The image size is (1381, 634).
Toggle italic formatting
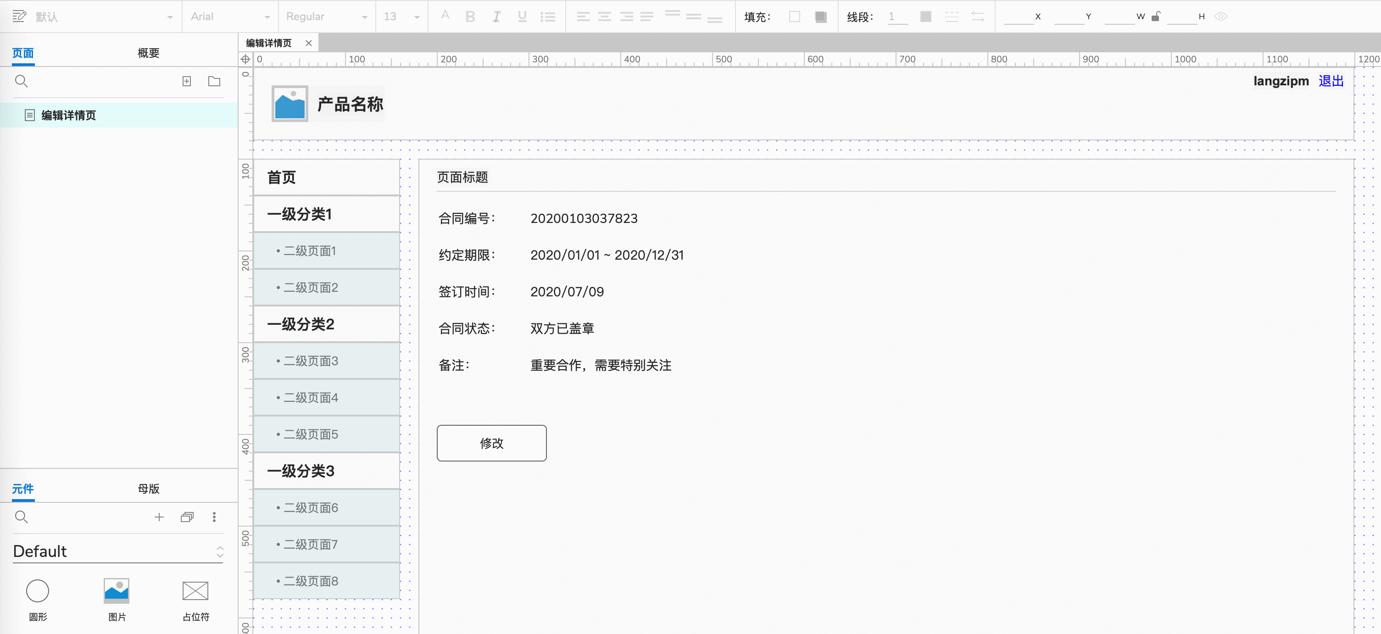point(496,17)
